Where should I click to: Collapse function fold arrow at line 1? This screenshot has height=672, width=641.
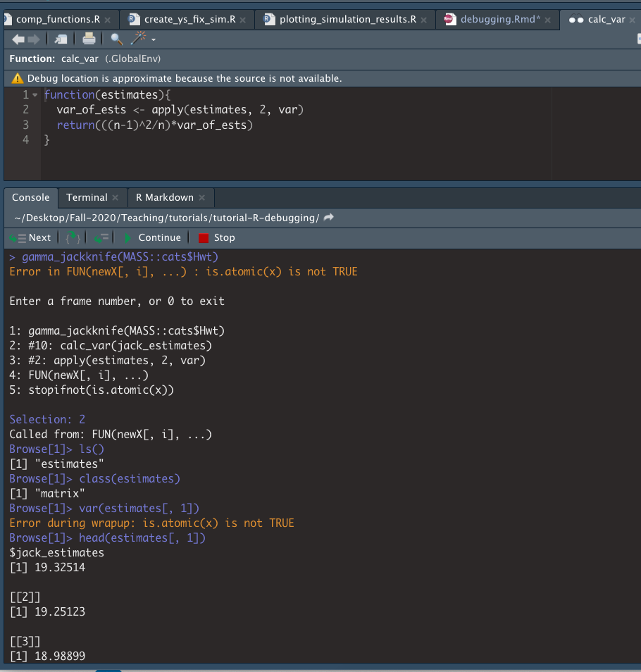click(x=35, y=94)
